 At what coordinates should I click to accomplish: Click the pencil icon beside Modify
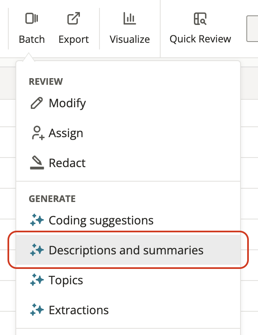pyautogui.click(x=37, y=103)
